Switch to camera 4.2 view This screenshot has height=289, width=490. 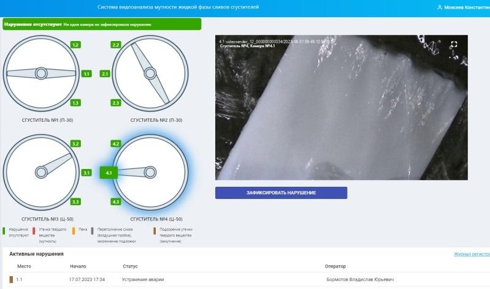tap(116, 143)
